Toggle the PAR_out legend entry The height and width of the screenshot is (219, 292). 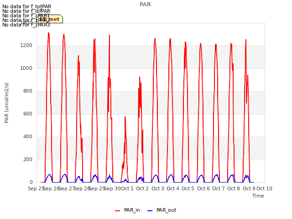pyautogui.click(x=162, y=210)
